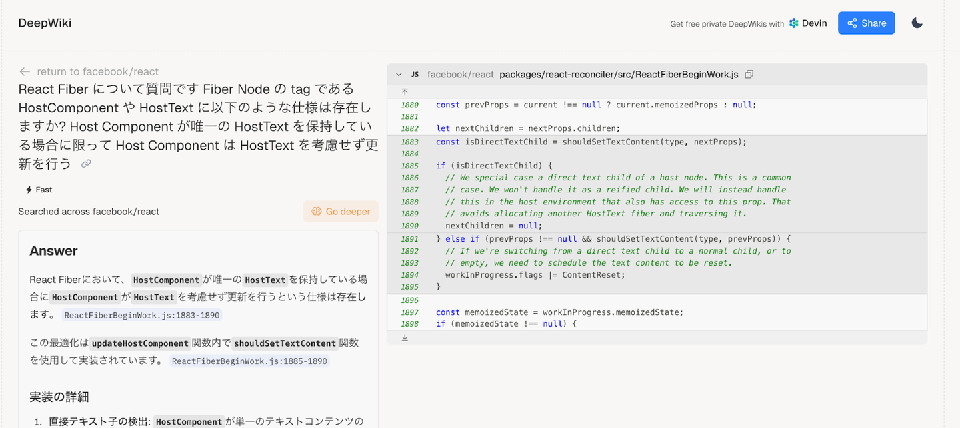Click 'let nextChildren = nextProps.children;' line

click(528, 128)
